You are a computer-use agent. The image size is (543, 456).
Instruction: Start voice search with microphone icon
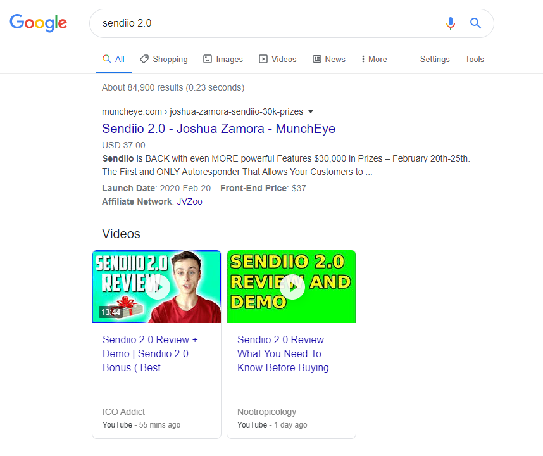pyautogui.click(x=450, y=23)
